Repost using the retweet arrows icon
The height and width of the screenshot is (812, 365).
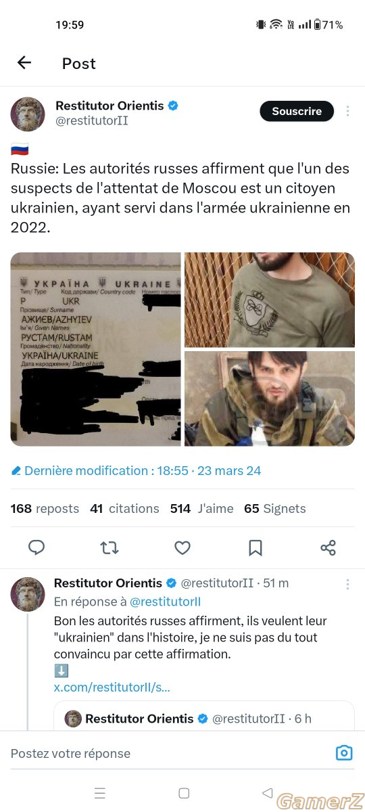[109, 547]
